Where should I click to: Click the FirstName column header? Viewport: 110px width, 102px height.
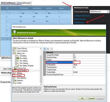pos(24,8)
